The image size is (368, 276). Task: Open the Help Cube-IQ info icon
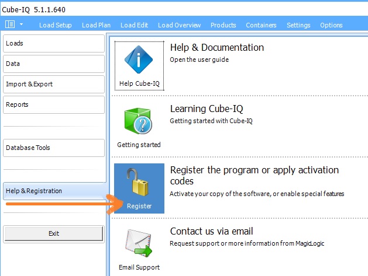139,60
